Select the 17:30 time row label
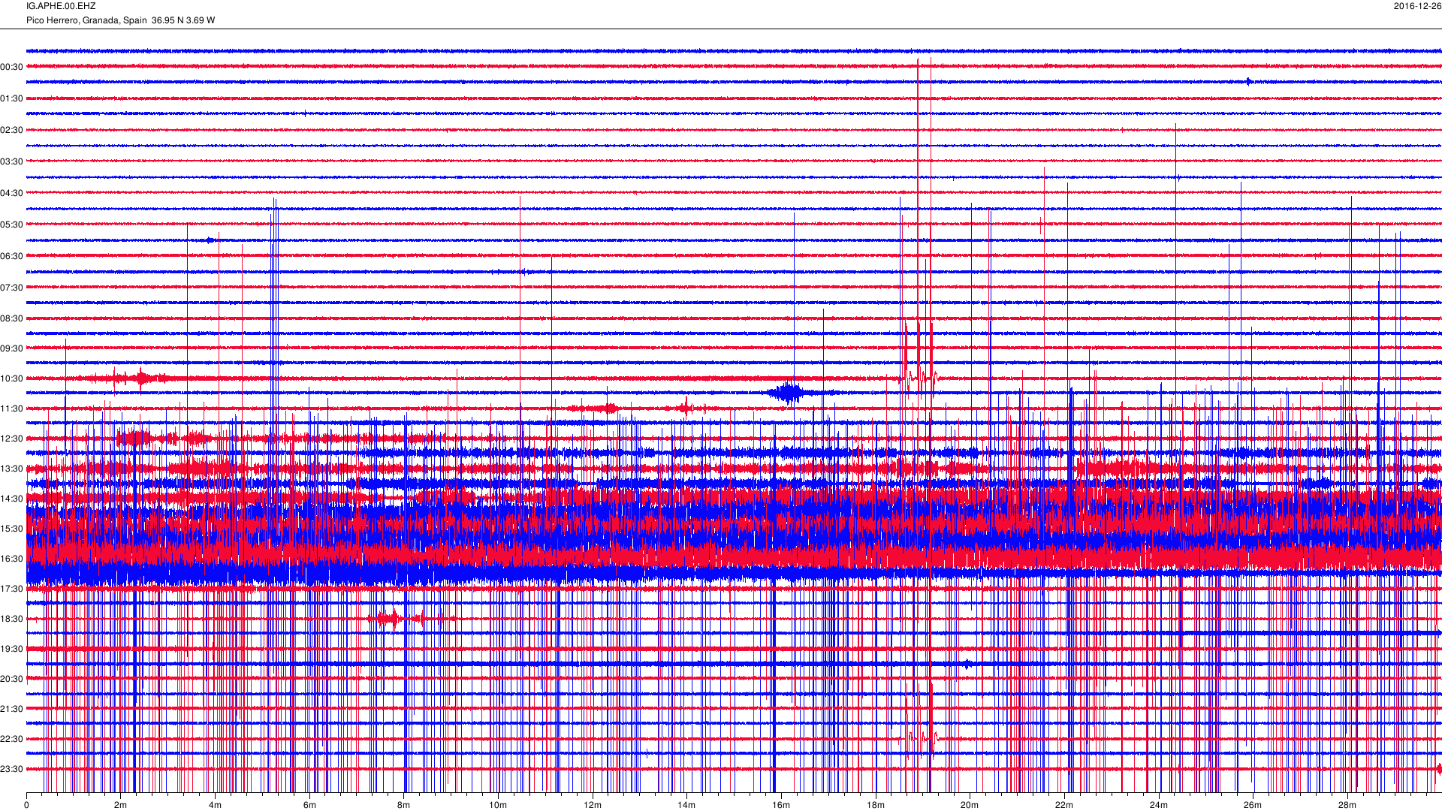This screenshot has height=811, width=1442. [x=12, y=589]
